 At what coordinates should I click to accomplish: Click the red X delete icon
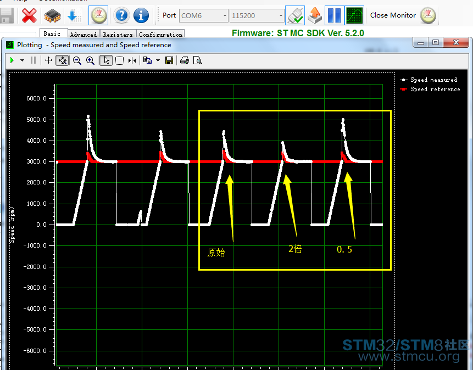pos(29,15)
